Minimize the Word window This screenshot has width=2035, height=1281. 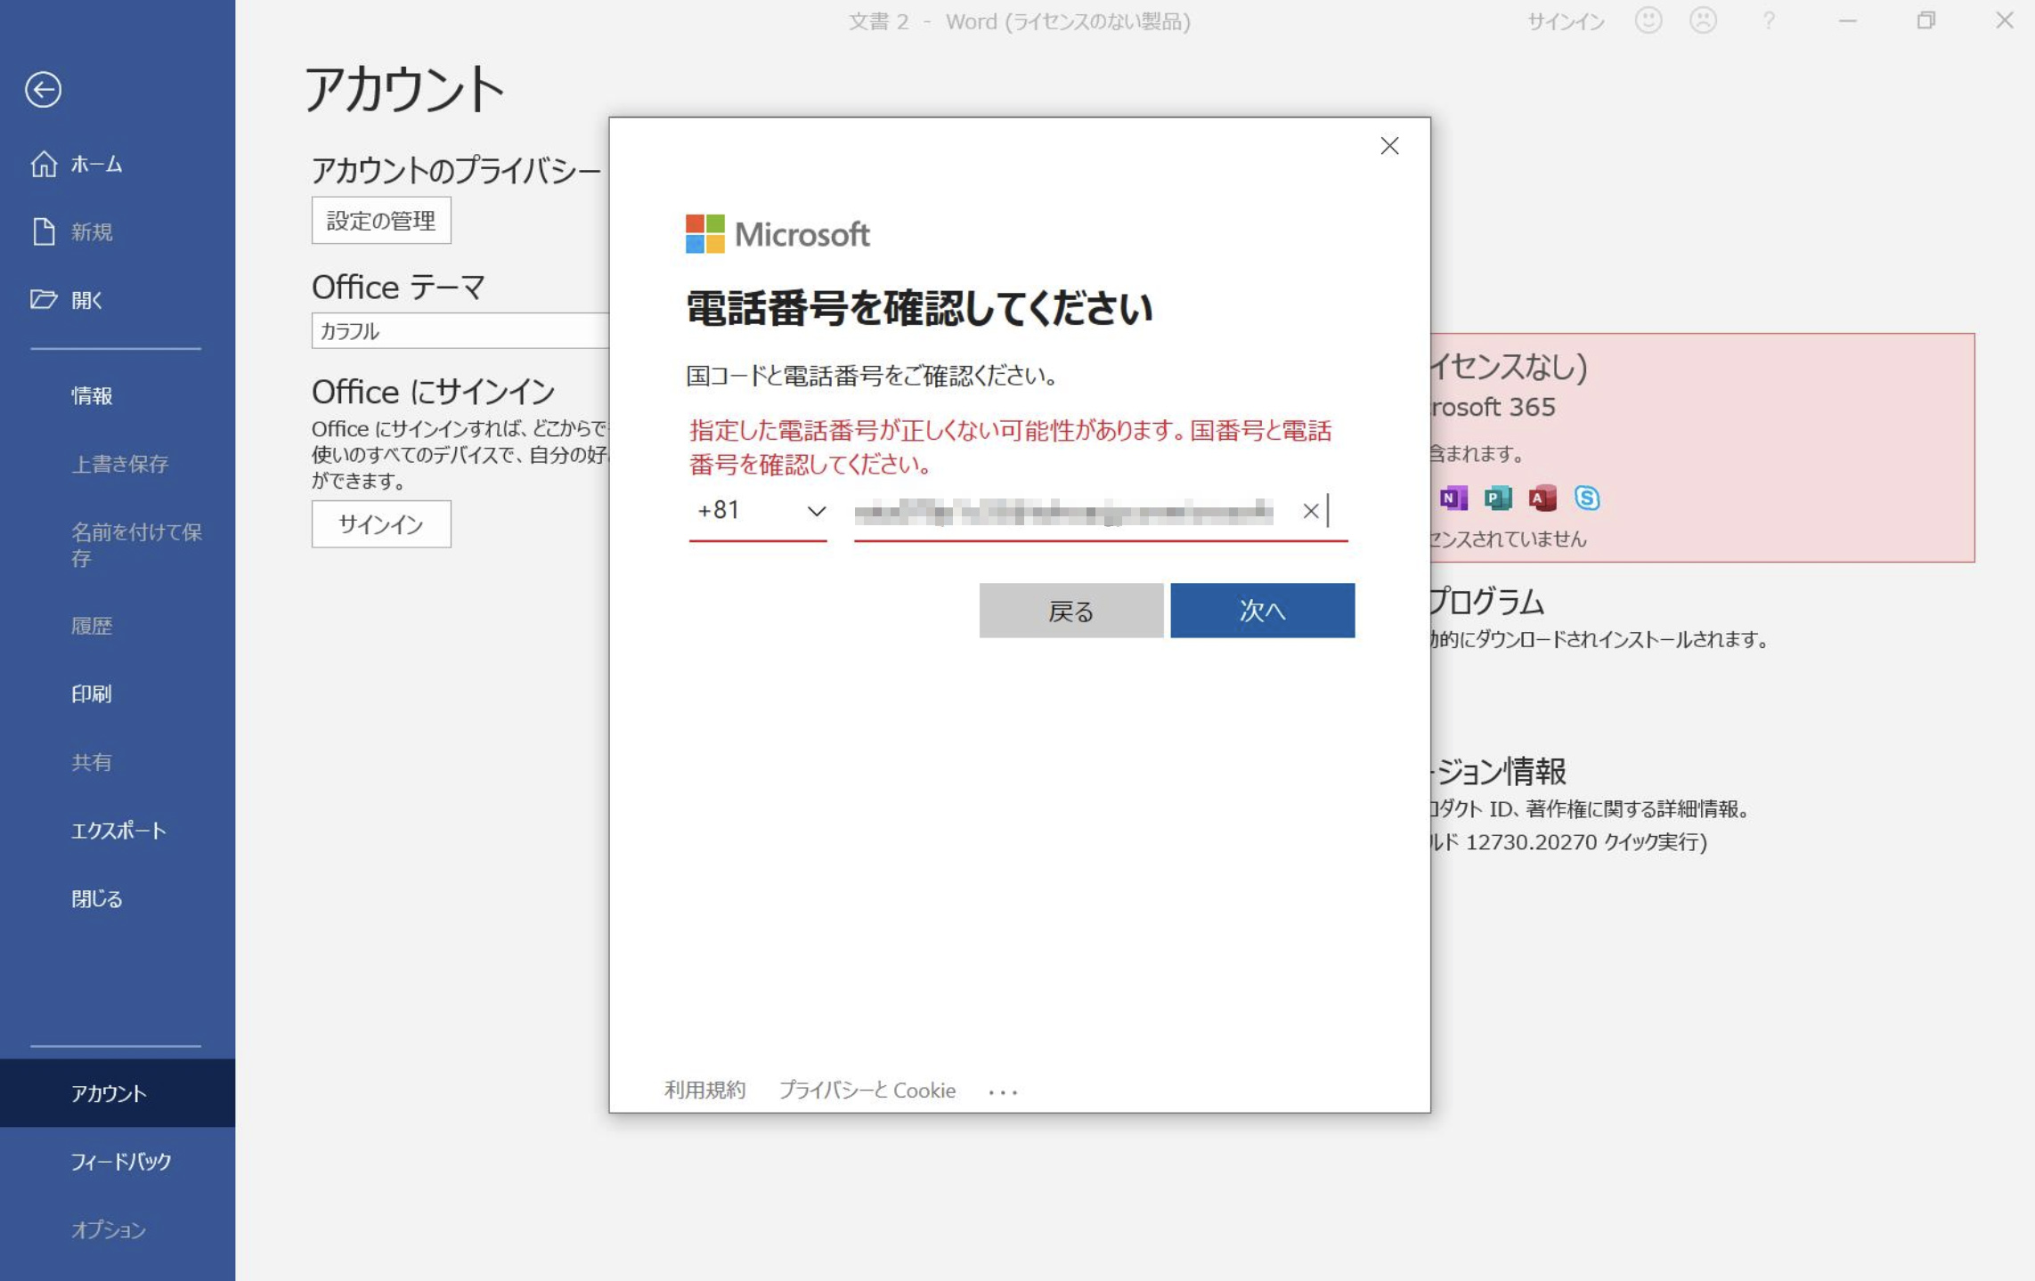(1848, 20)
